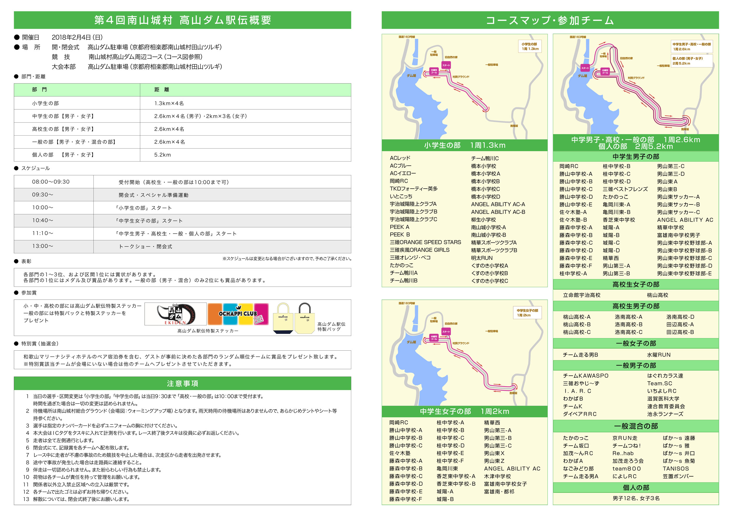Click the 高校生女子の部 section header
Viewport: 730px width, 516px height.
tap(635, 284)
